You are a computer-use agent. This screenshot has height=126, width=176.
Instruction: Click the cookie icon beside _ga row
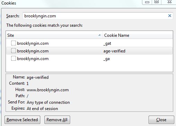pos(14,58)
